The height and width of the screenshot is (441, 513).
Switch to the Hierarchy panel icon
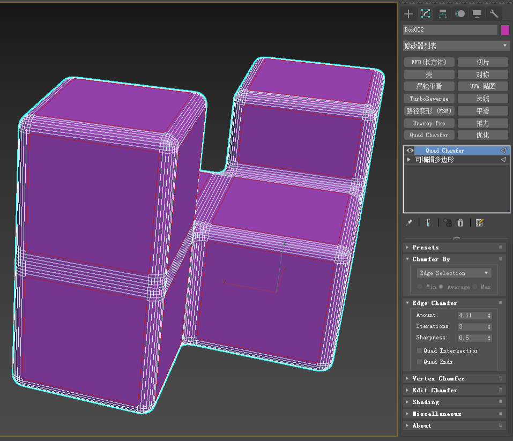pos(443,14)
